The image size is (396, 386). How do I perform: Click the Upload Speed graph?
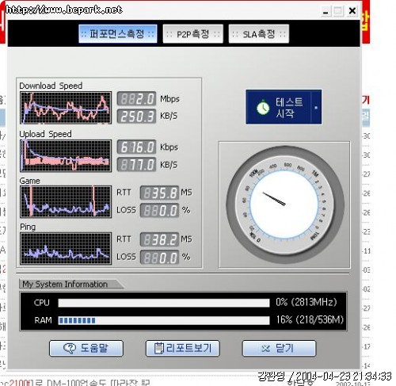click(66, 156)
